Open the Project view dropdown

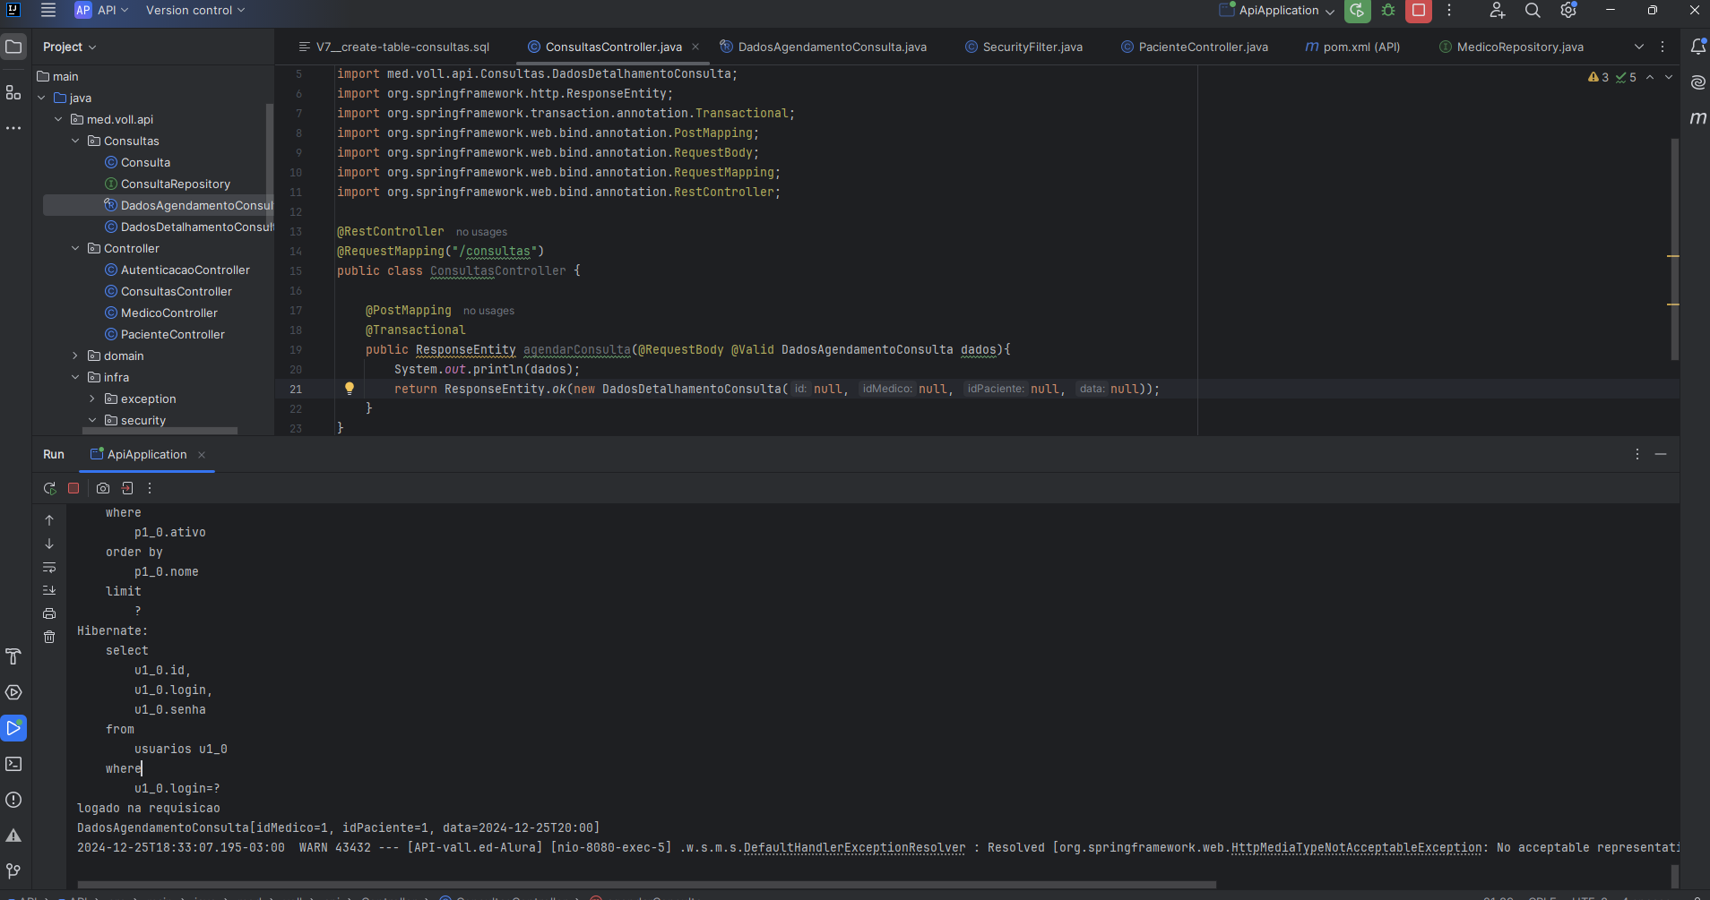click(70, 47)
